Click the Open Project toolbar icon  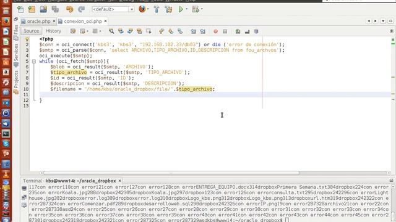tap(43, 9)
